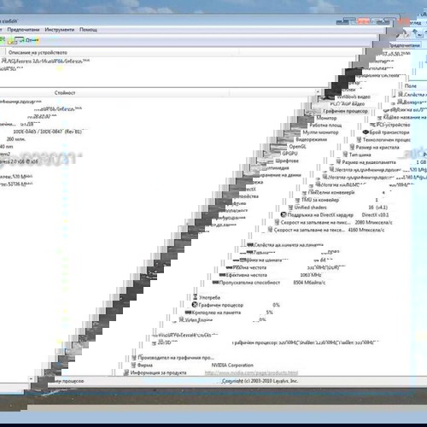This screenshot has height=427, width=427.
Task: Select Графичен процесор in the tree
Action: 345,111
